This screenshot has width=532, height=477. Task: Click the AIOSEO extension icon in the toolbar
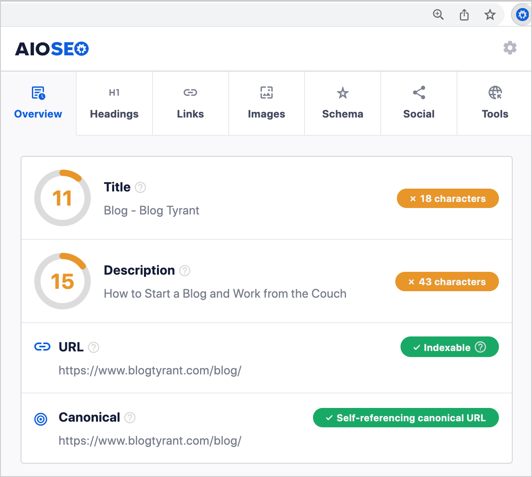pos(522,15)
